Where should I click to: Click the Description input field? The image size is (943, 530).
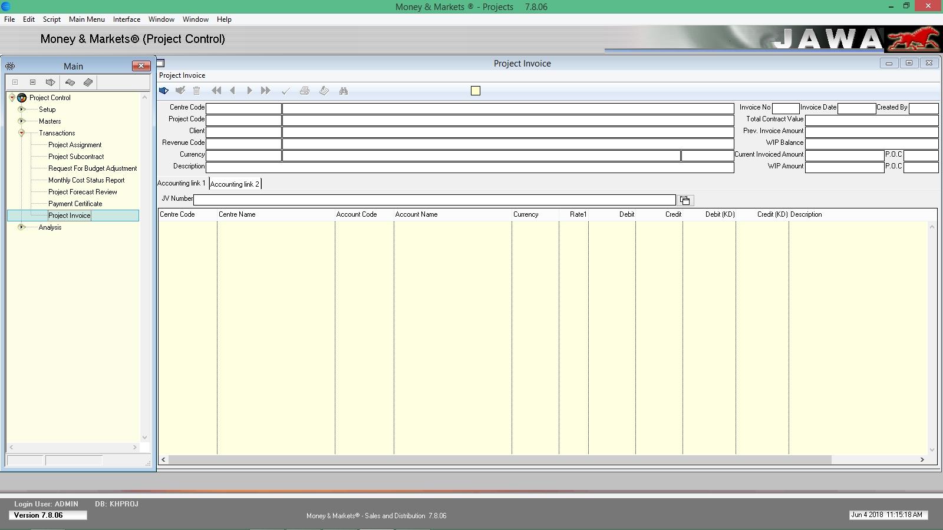[470, 167]
